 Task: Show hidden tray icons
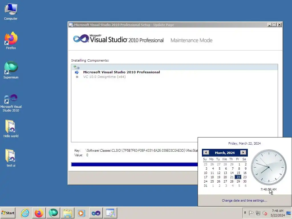[245, 213]
